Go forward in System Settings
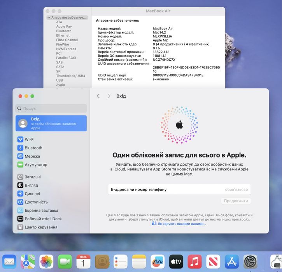Screen dimensions: 282x272 click(109, 96)
